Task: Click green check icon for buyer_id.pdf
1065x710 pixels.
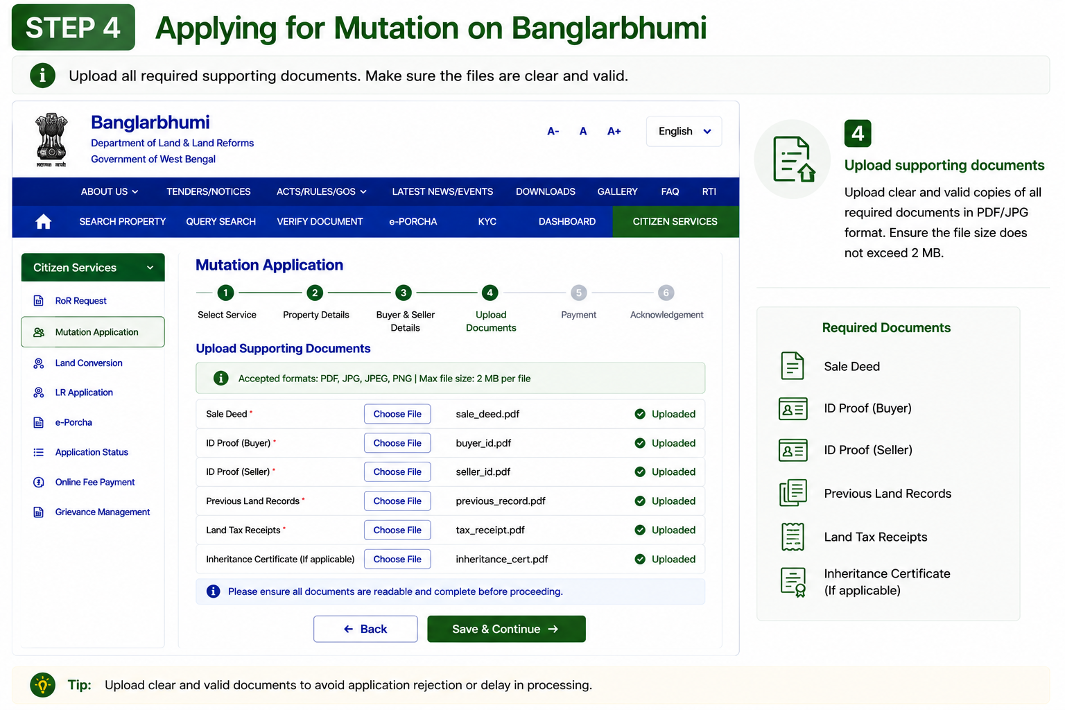Action: coord(640,443)
